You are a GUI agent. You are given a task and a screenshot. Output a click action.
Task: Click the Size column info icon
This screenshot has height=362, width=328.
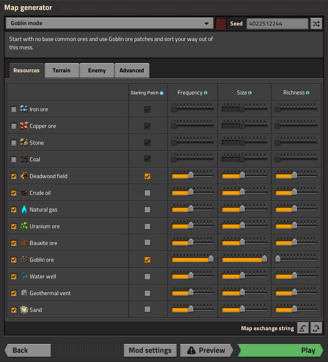[250, 93]
